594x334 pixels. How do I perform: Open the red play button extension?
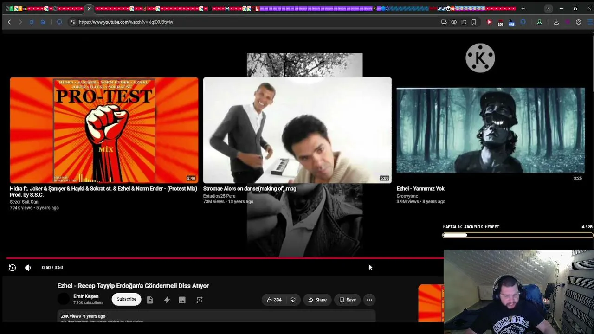(x=489, y=22)
